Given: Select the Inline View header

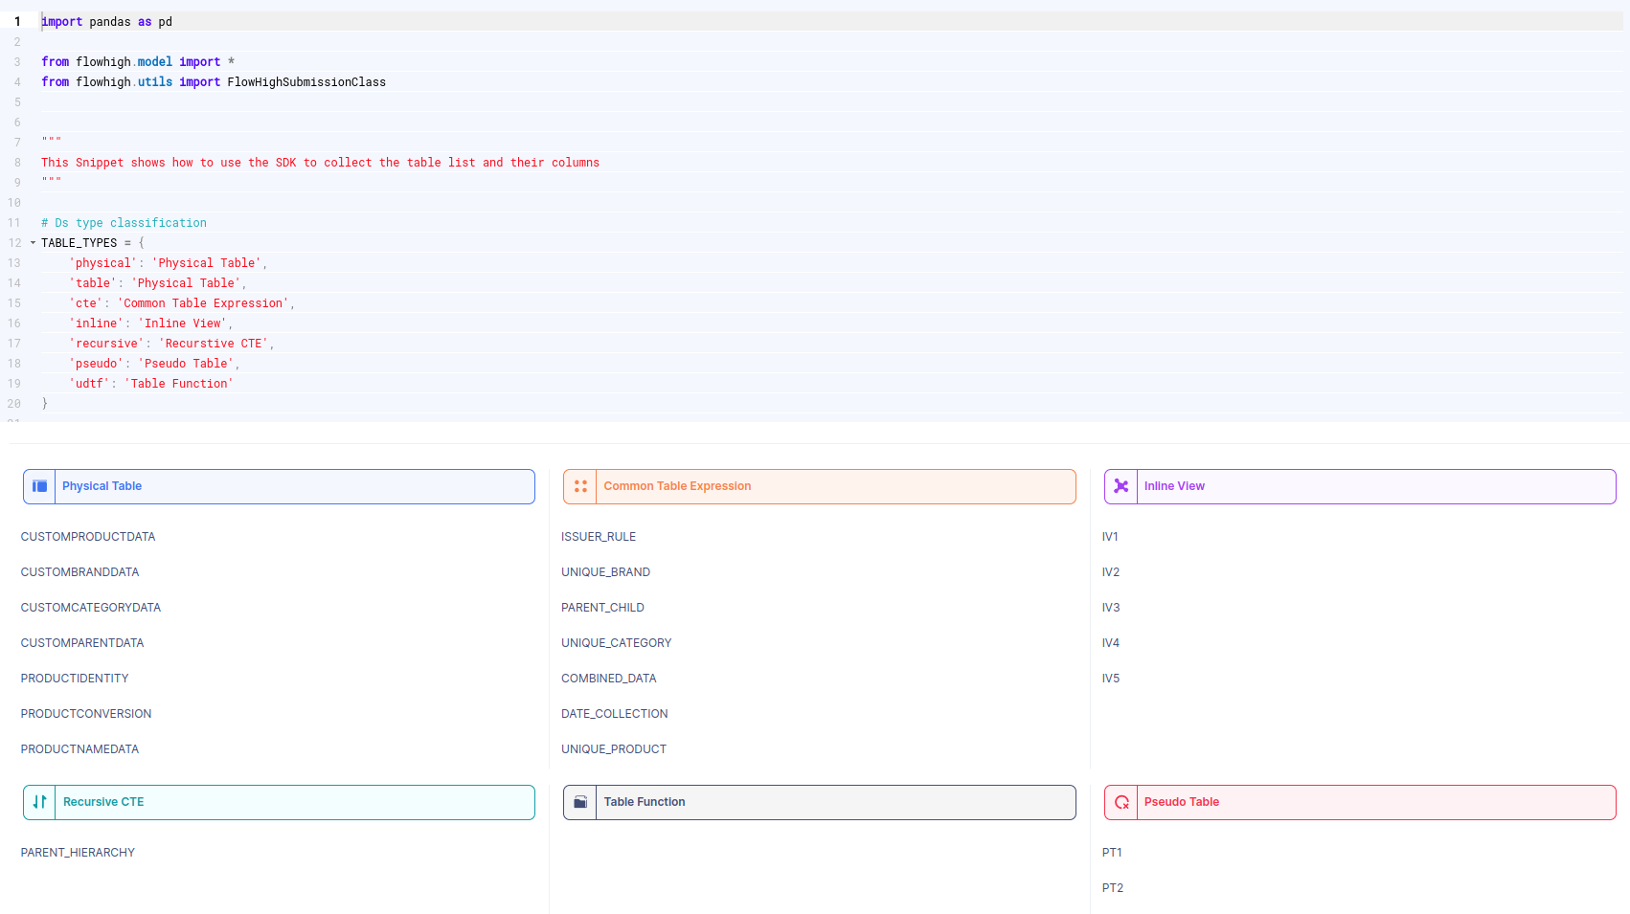Looking at the screenshot, I should click(1360, 486).
